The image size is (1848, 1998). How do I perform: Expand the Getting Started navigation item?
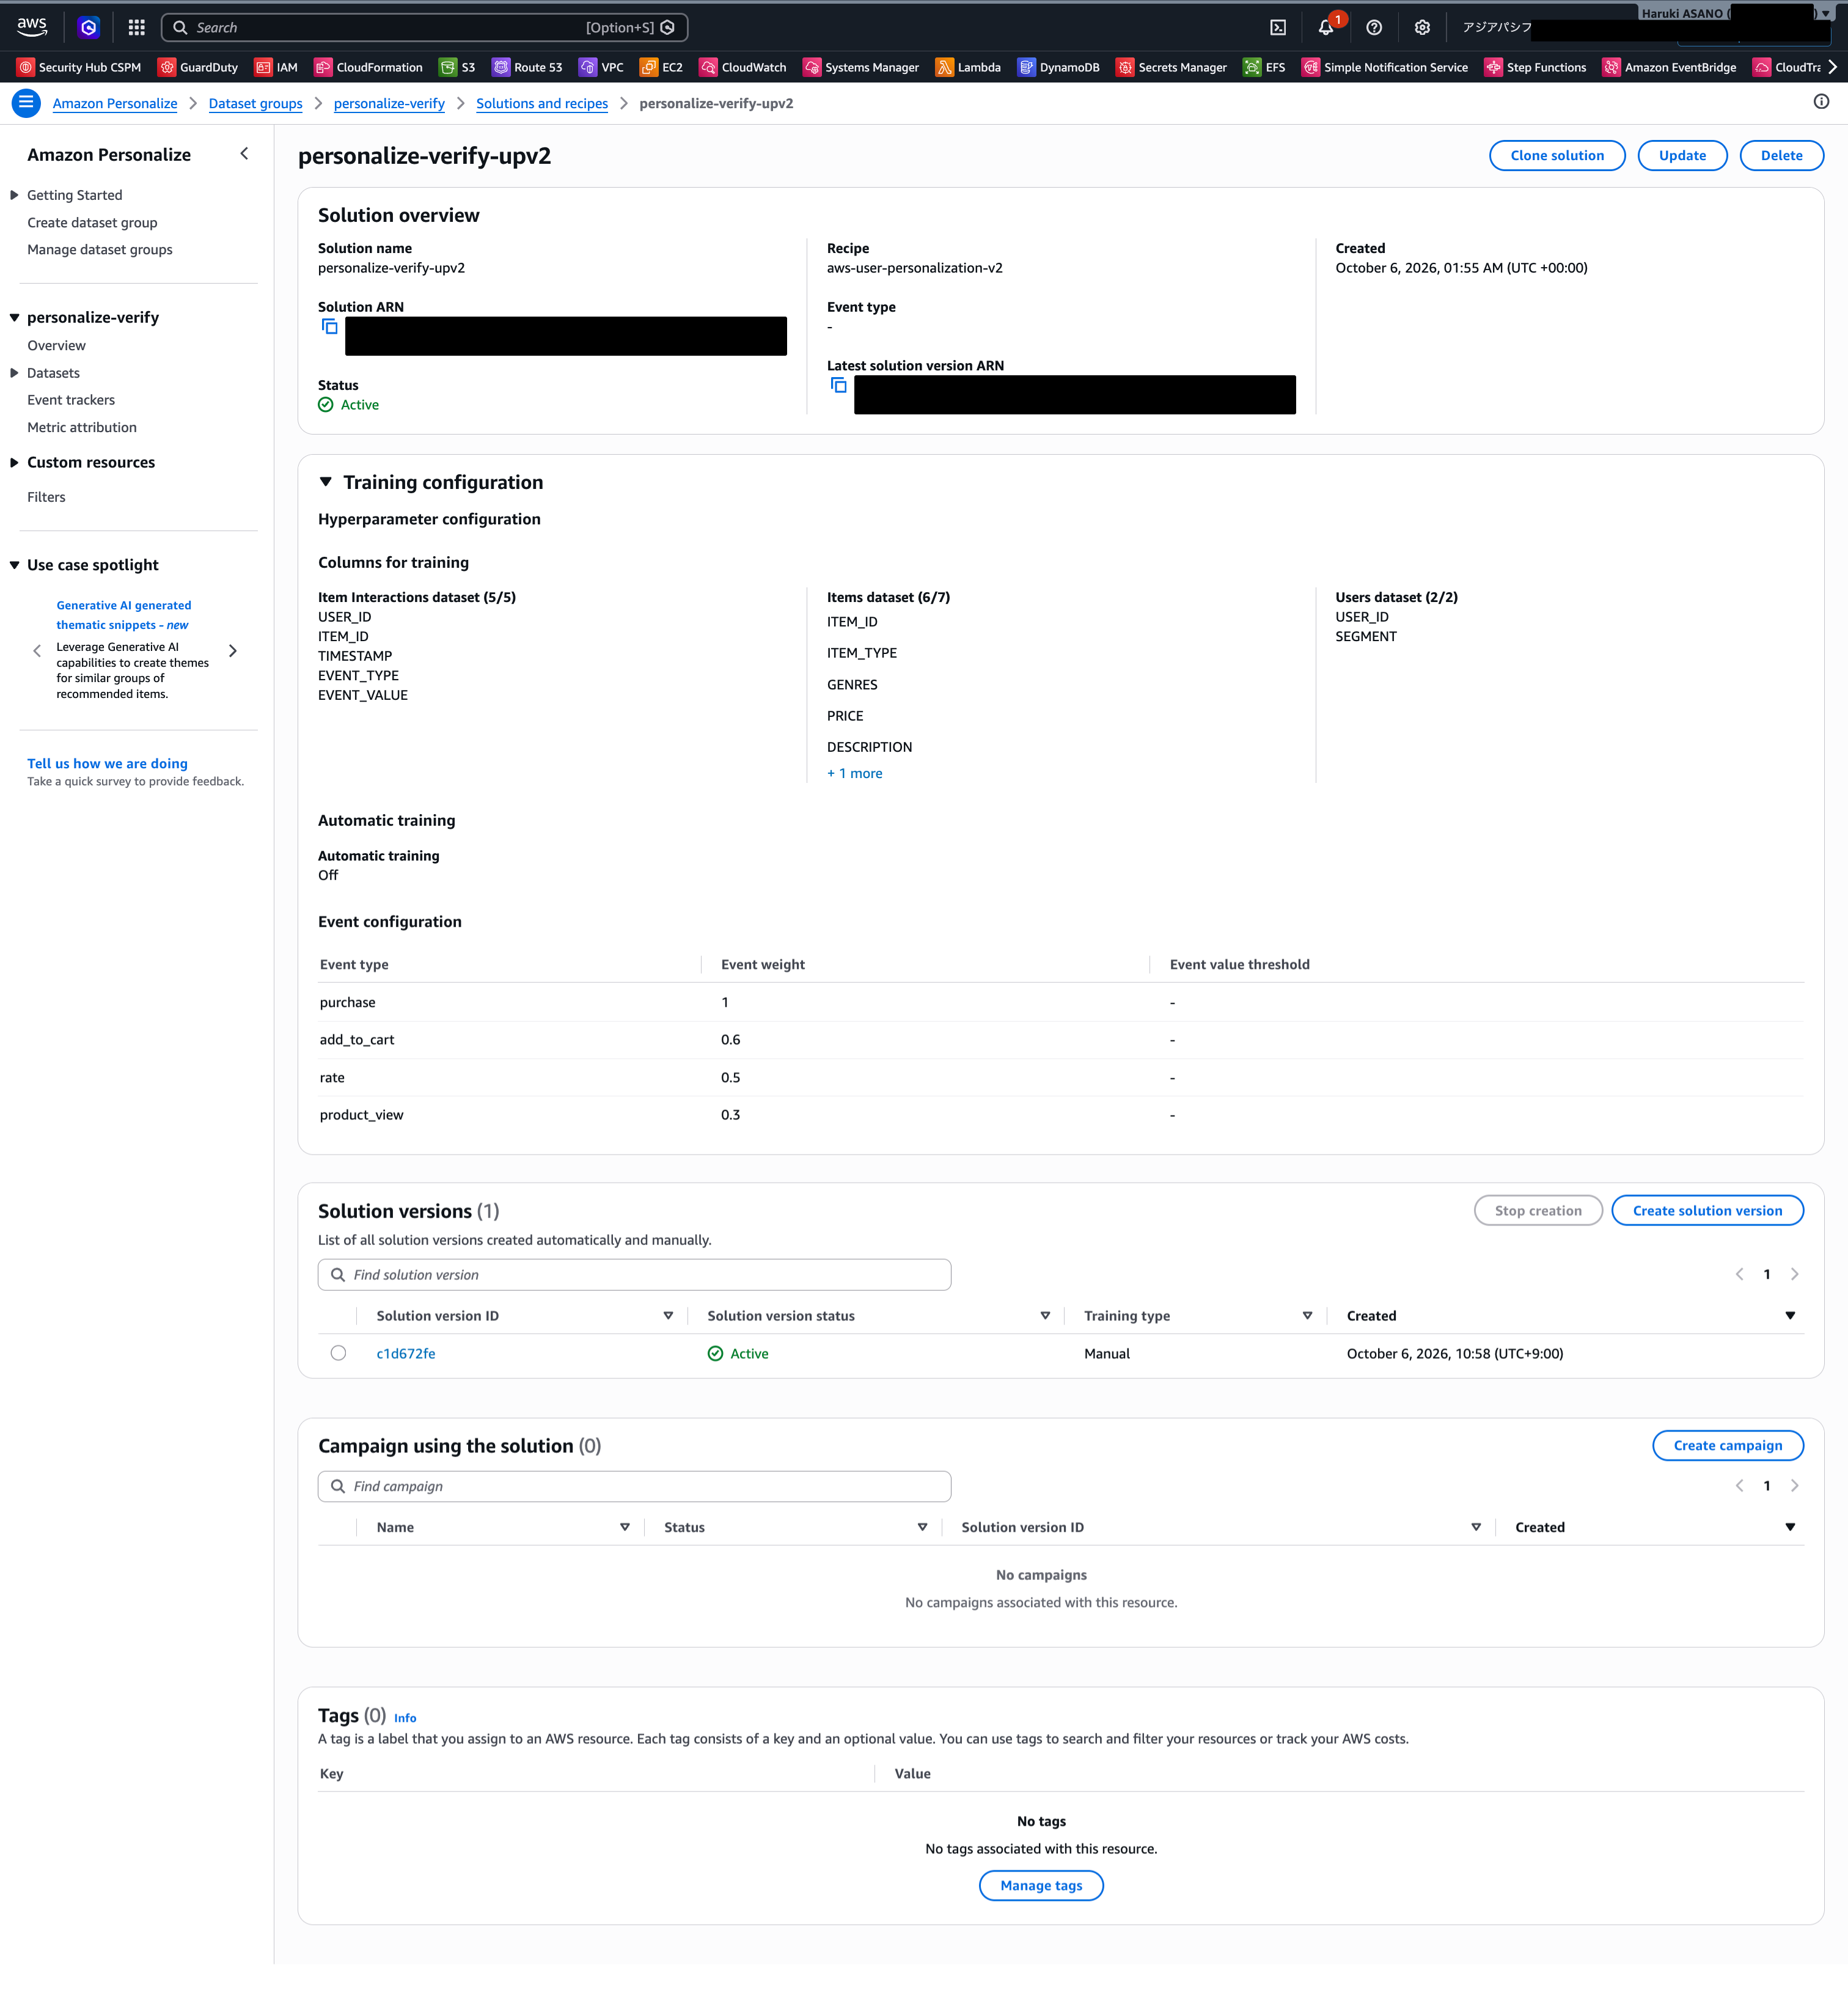pos(14,195)
